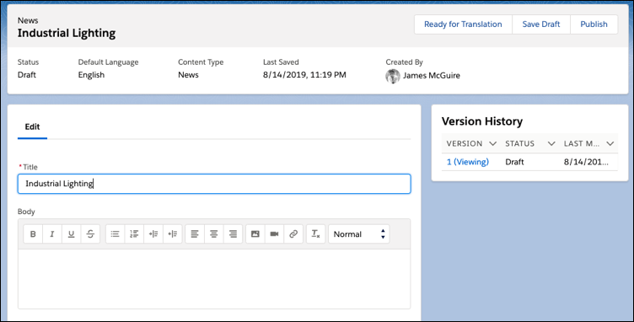Insert a numbered list

(134, 234)
